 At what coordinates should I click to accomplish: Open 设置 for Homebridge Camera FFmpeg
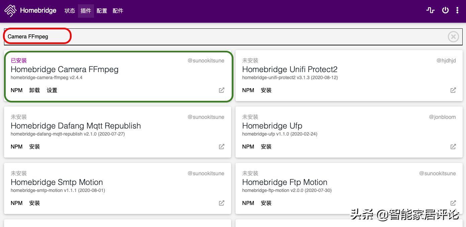[x=52, y=90]
